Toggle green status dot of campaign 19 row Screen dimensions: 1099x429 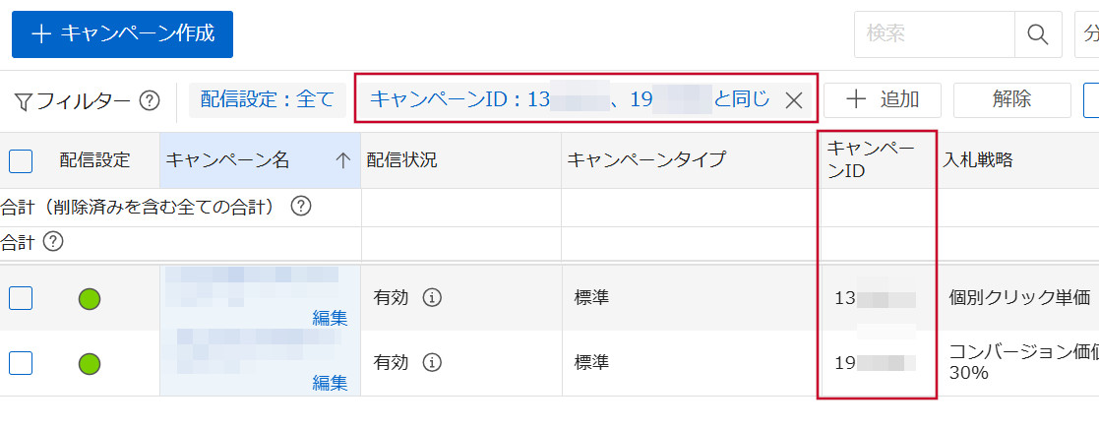(x=89, y=363)
